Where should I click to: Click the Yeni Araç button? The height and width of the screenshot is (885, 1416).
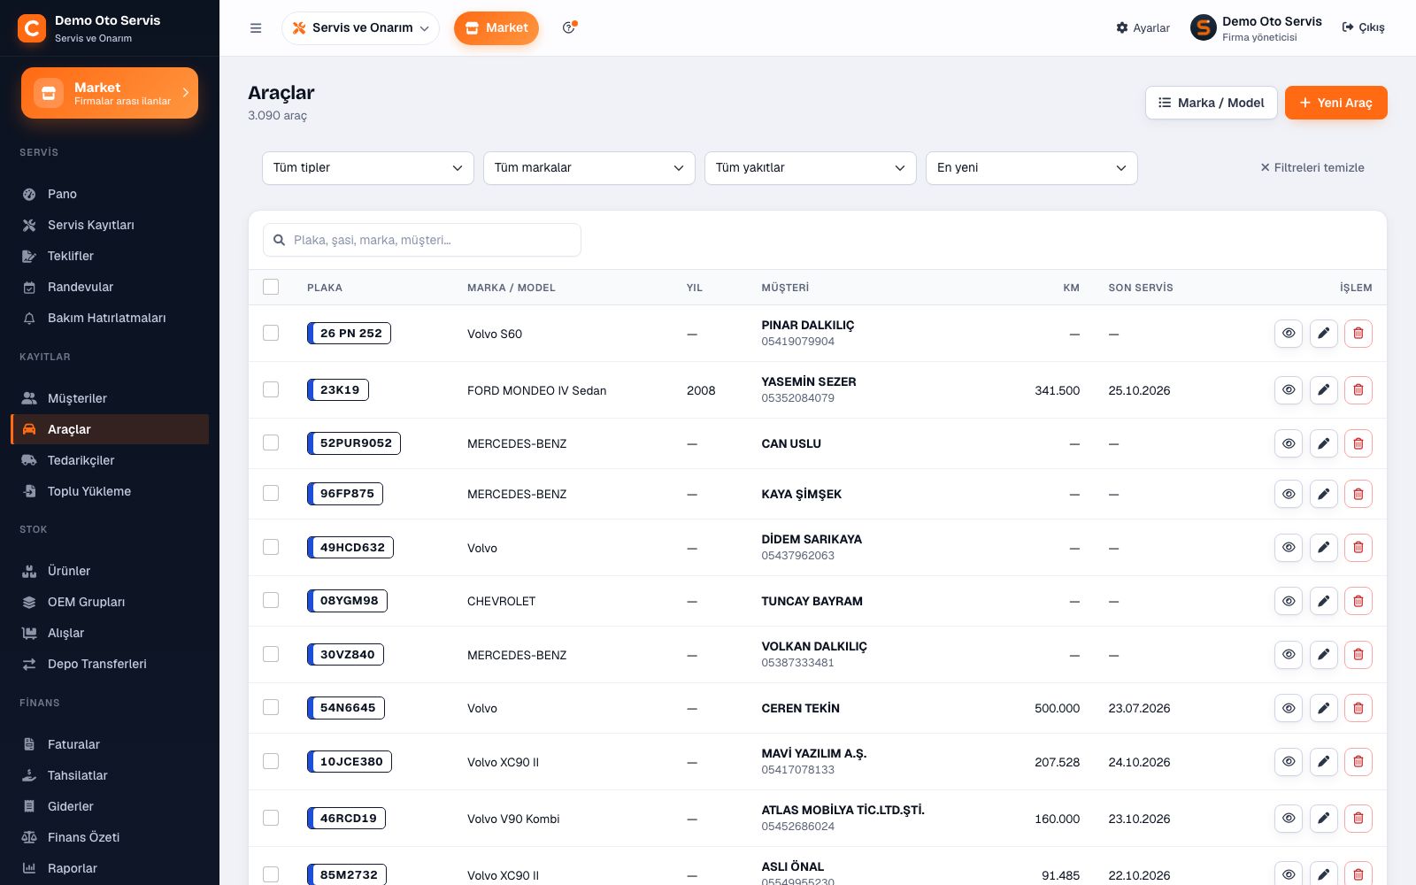1336,103
